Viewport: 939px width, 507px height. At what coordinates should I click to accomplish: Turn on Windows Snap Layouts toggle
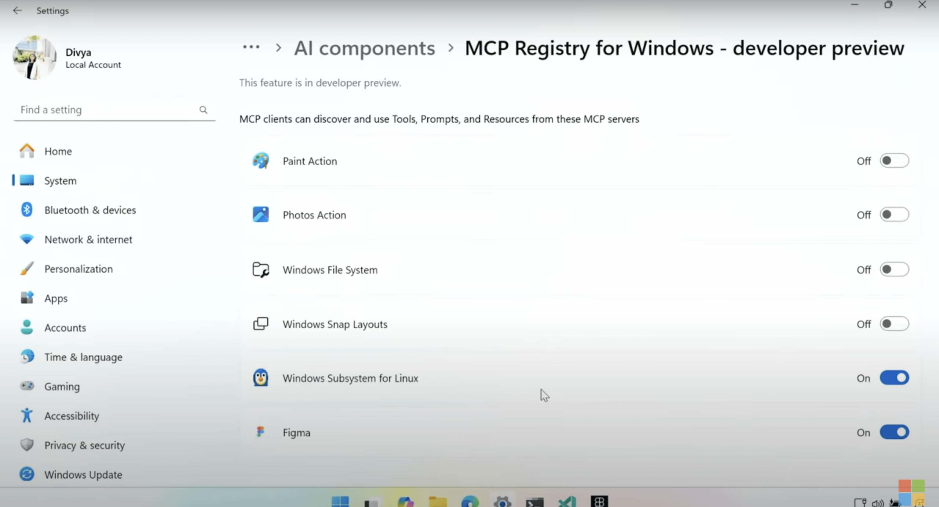[894, 324]
